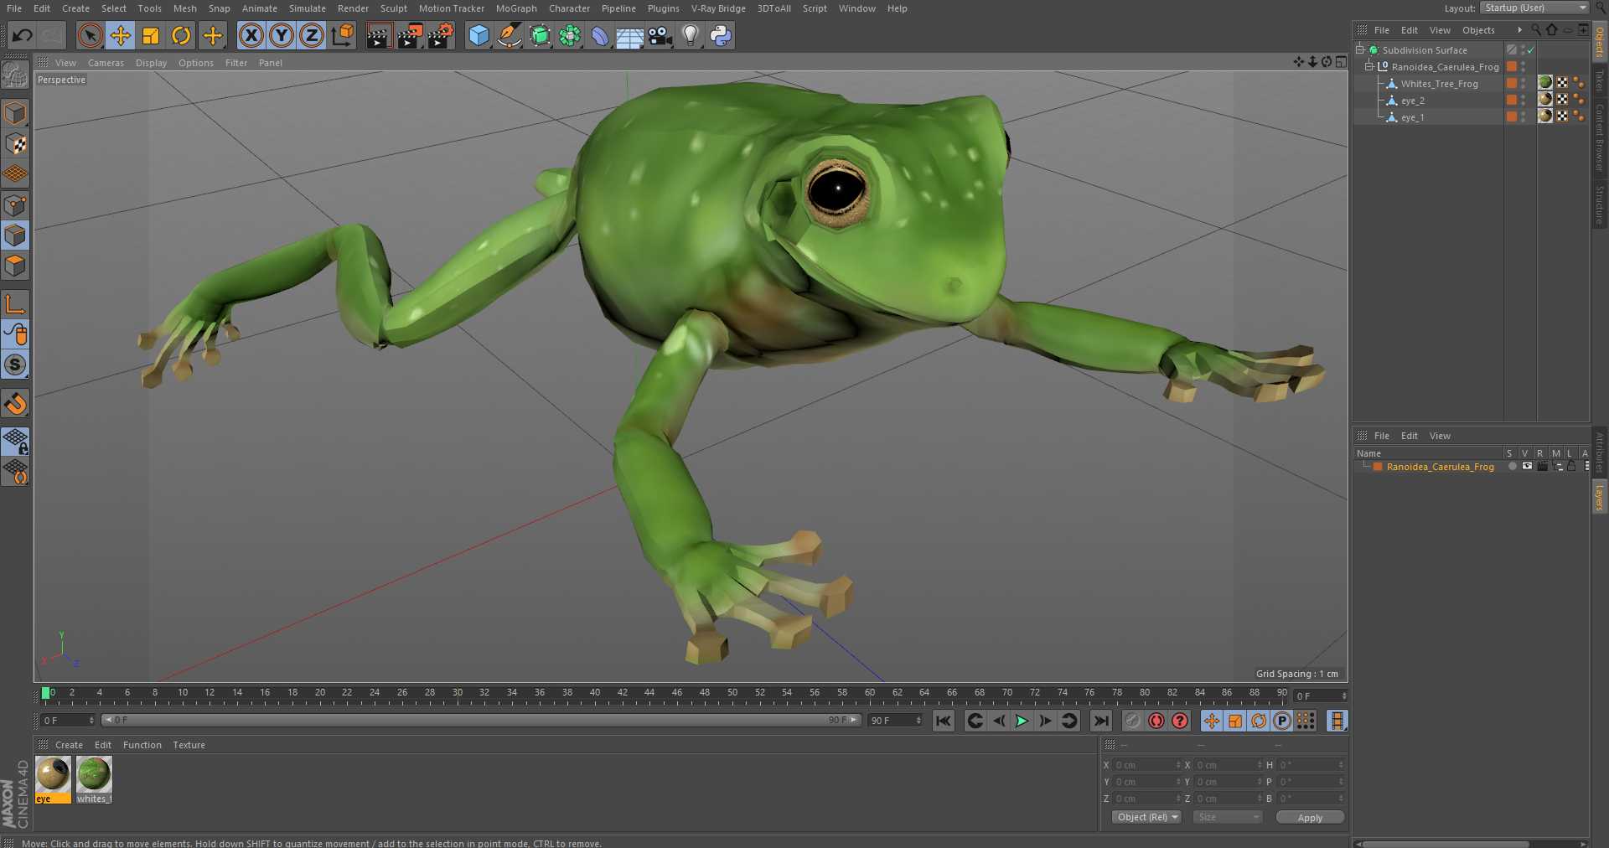The image size is (1609, 848).
Task: Open the MoGraph menu
Action: 515,8
